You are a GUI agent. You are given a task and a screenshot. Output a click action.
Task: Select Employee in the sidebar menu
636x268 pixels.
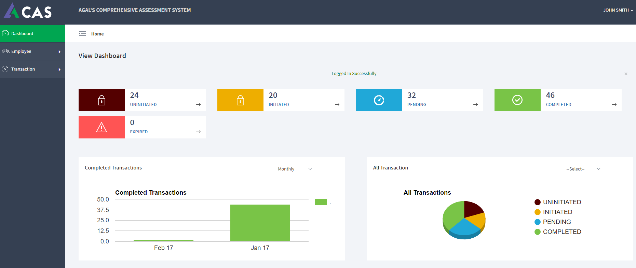click(x=32, y=51)
